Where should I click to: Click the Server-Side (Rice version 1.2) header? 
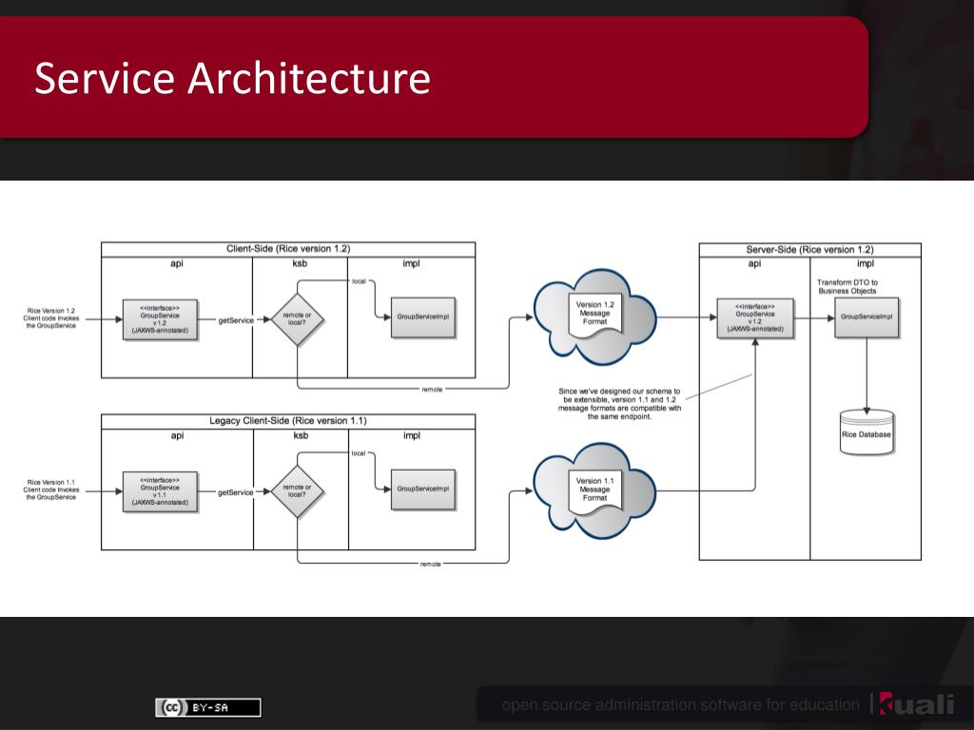(x=810, y=250)
